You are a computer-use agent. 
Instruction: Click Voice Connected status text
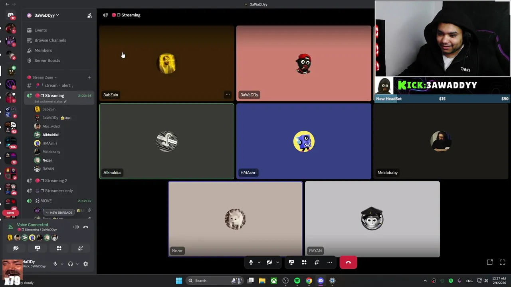(x=32, y=225)
